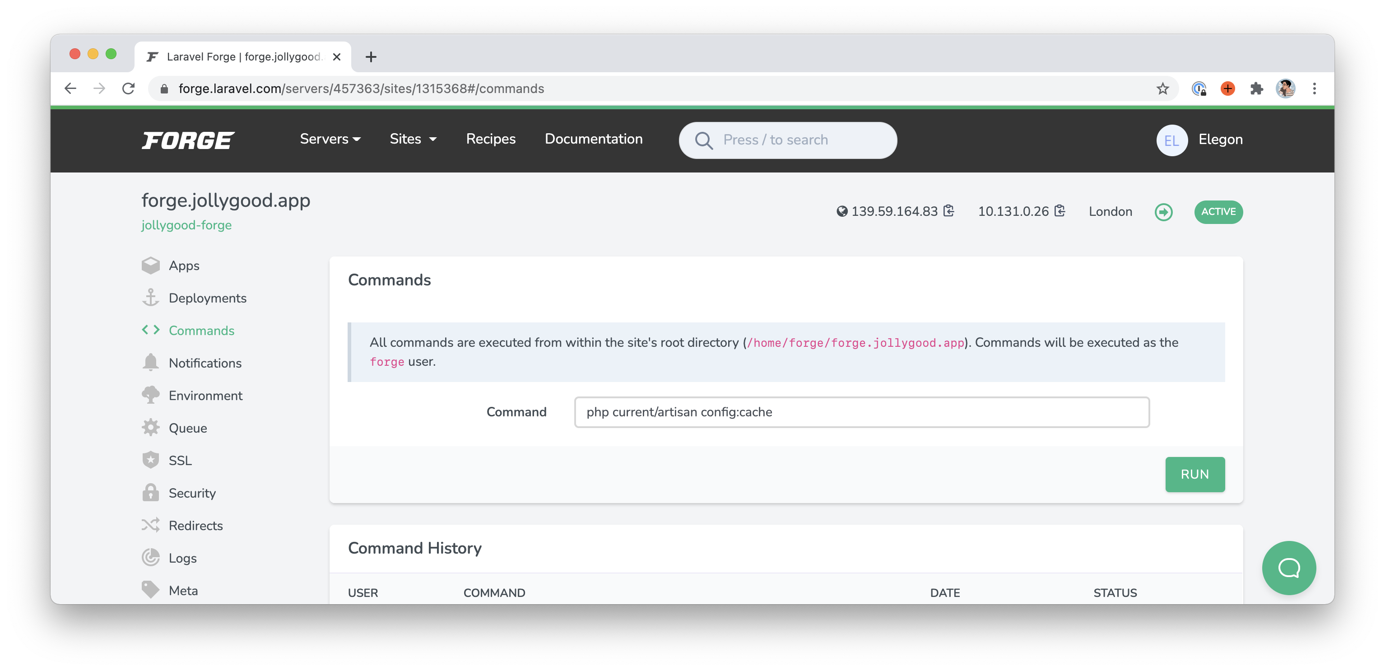Screen dimensions: 1385x671
Task: Click the Apps icon in sidebar
Action: point(151,264)
